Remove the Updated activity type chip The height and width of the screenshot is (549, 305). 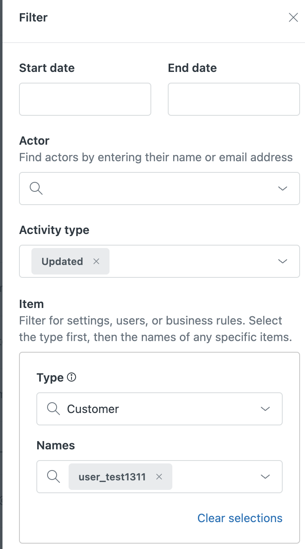[x=96, y=261]
